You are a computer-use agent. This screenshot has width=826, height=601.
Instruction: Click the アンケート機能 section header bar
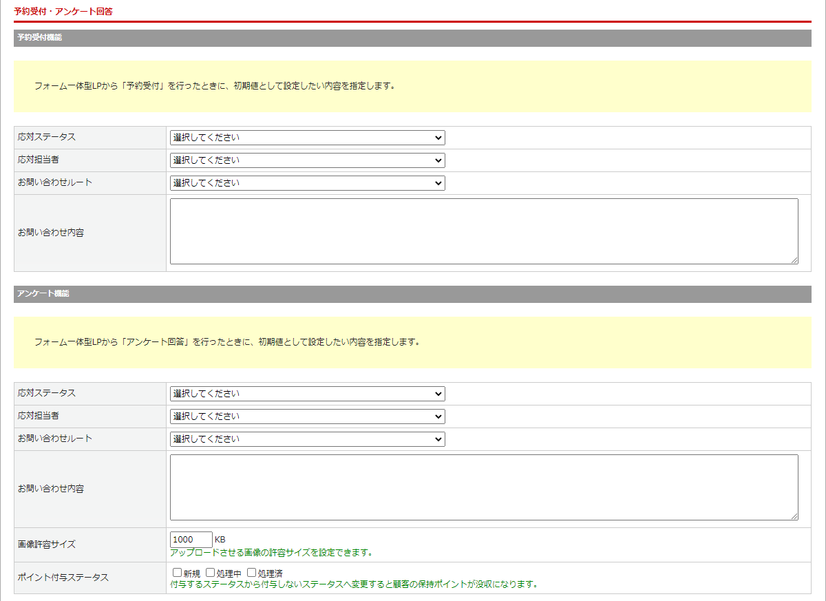(412, 294)
